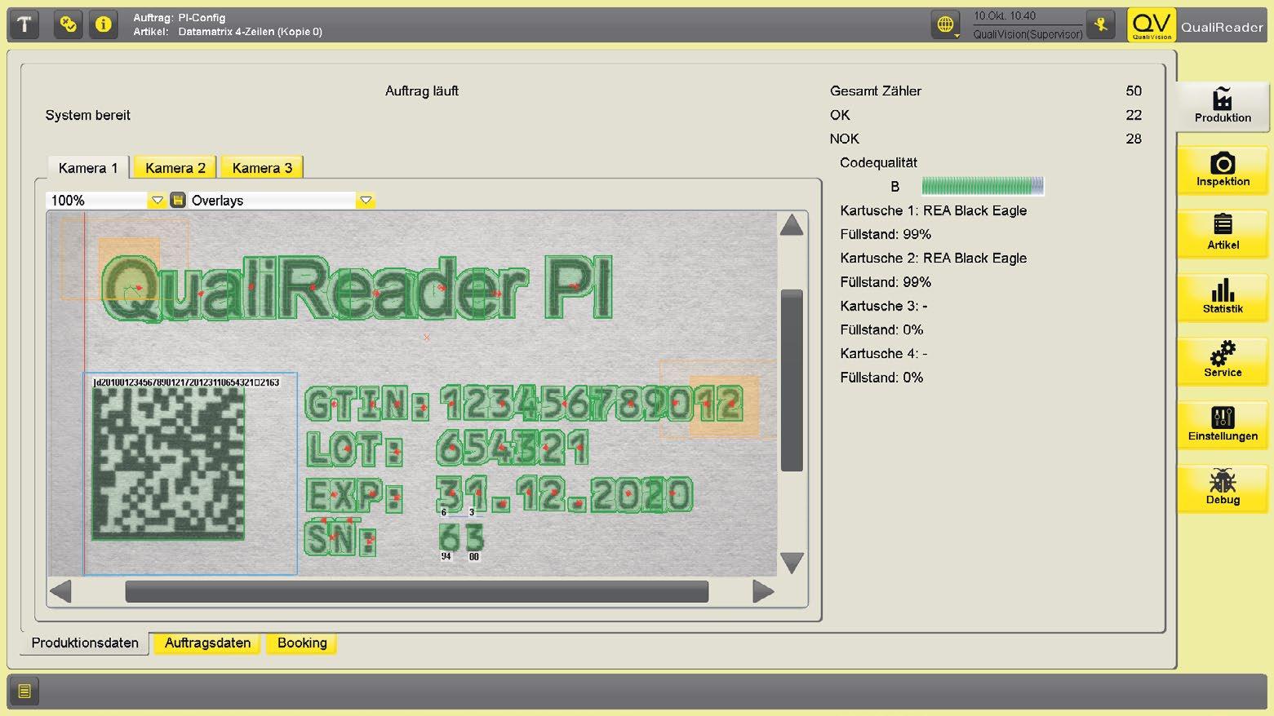Image resolution: width=1274 pixels, height=716 pixels.
Task: Open the Overlays dropdown
Action: [282, 200]
